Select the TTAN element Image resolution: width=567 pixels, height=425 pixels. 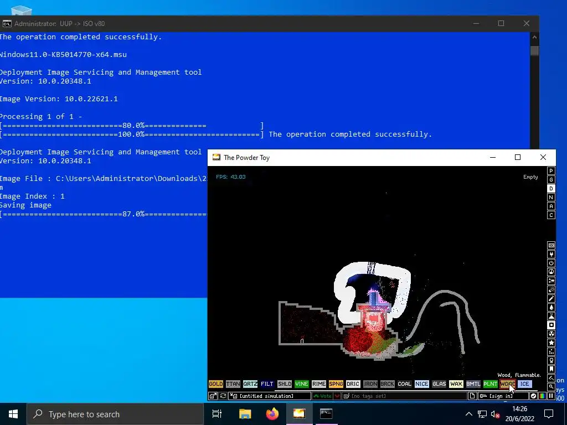(233, 384)
